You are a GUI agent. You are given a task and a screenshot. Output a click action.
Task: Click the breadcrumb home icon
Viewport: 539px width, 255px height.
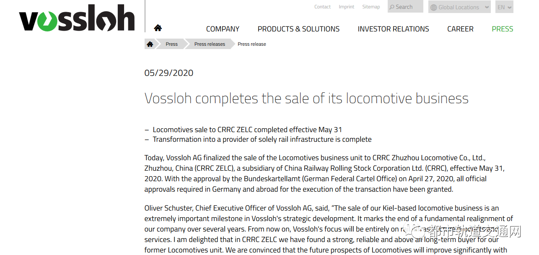(150, 44)
